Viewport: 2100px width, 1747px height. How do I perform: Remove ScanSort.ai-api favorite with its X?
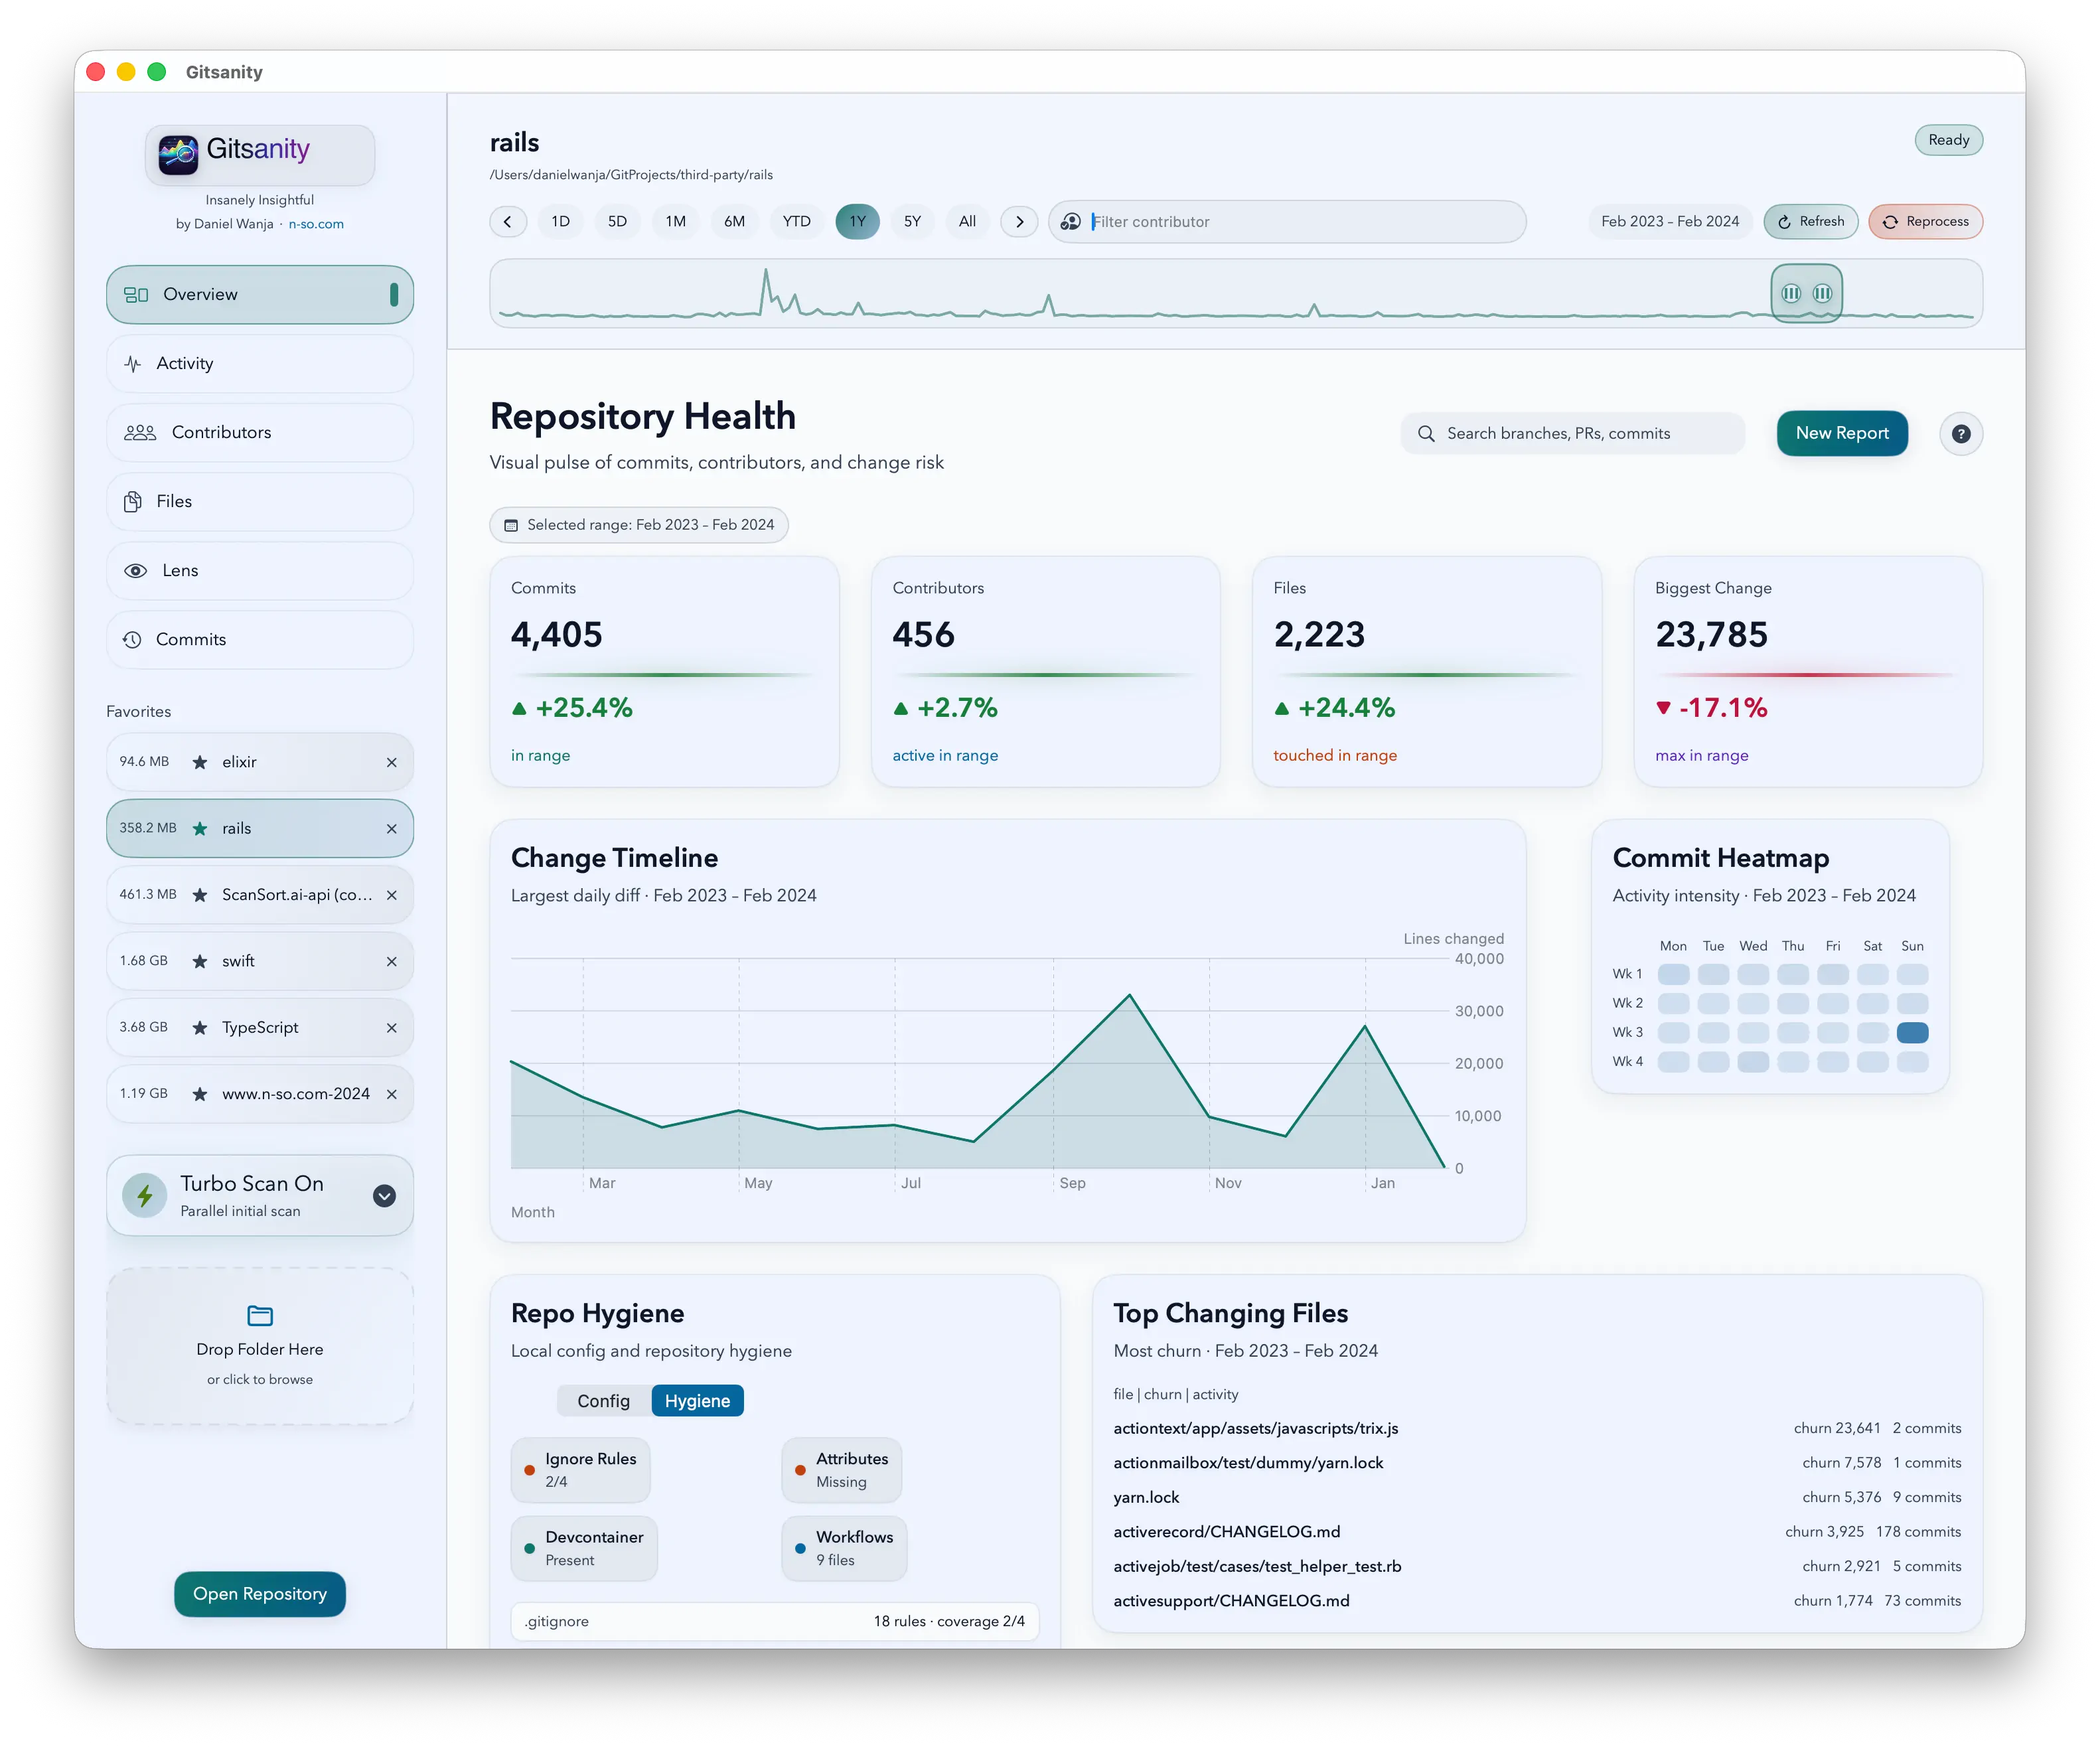click(x=392, y=895)
